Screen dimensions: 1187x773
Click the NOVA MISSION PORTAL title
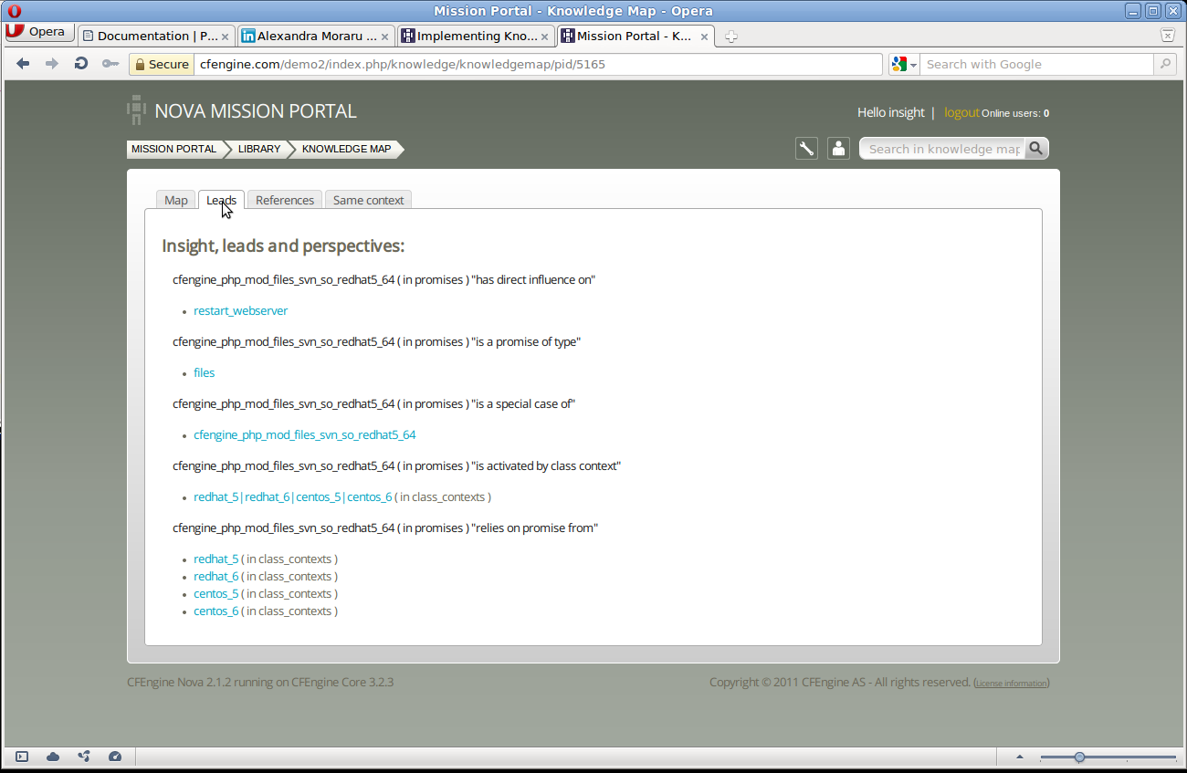[256, 111]
